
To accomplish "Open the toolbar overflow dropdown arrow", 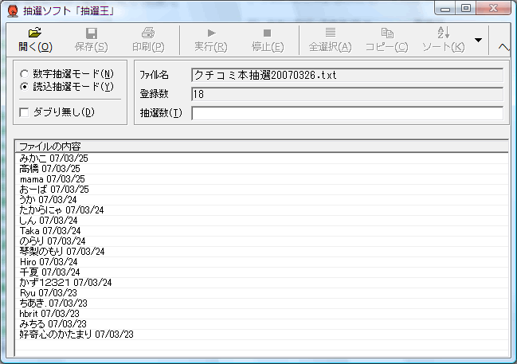I will click(478, 40).
